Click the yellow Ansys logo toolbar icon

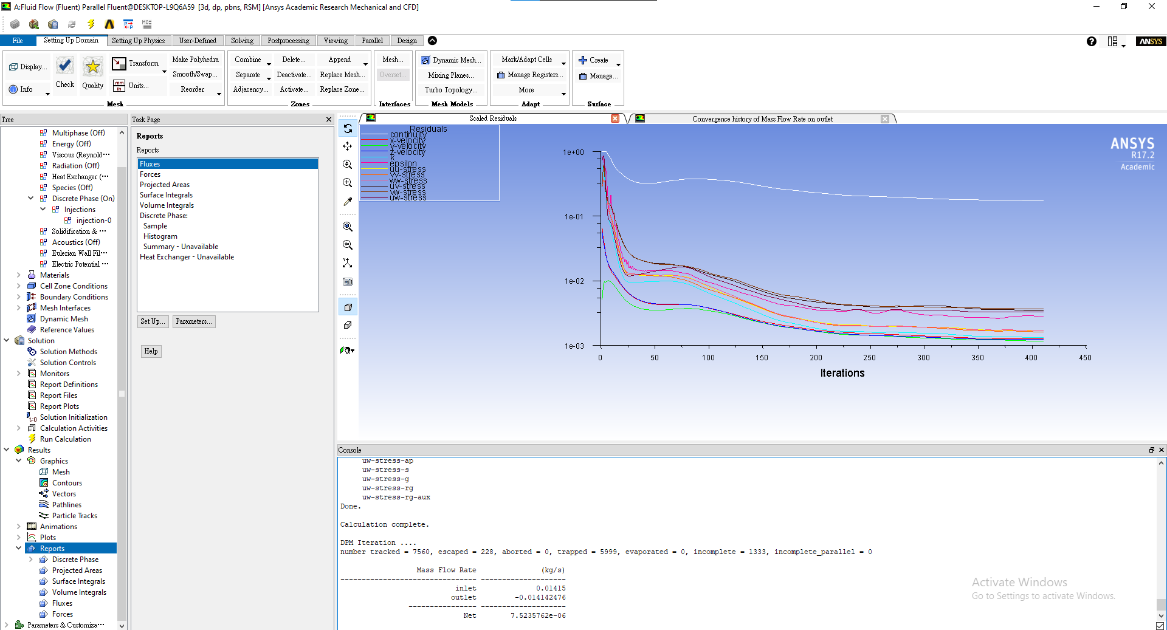click(x=109, y=24)
